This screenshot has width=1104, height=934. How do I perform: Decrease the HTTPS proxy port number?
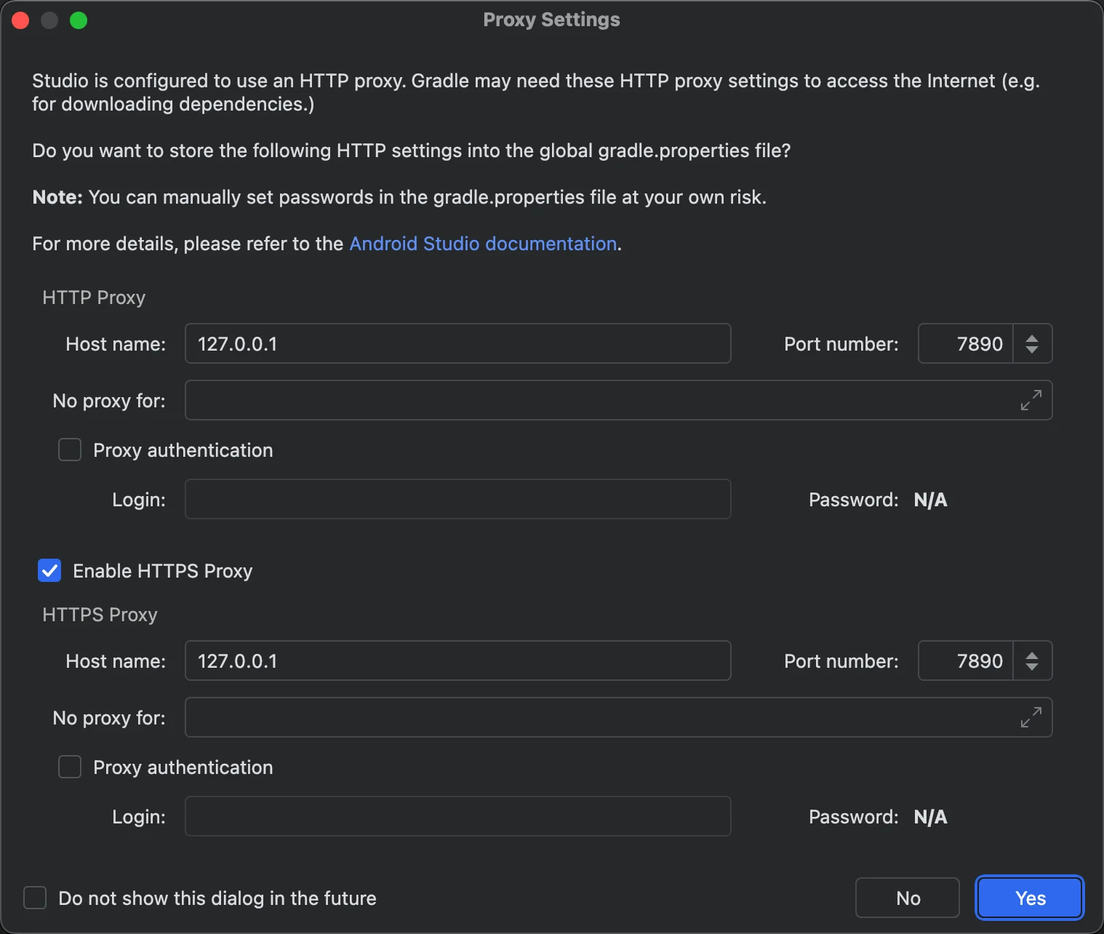click(1032, 667)
